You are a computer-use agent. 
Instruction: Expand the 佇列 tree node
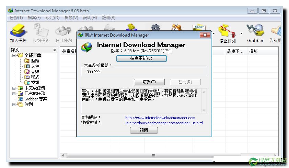[14, 105]
